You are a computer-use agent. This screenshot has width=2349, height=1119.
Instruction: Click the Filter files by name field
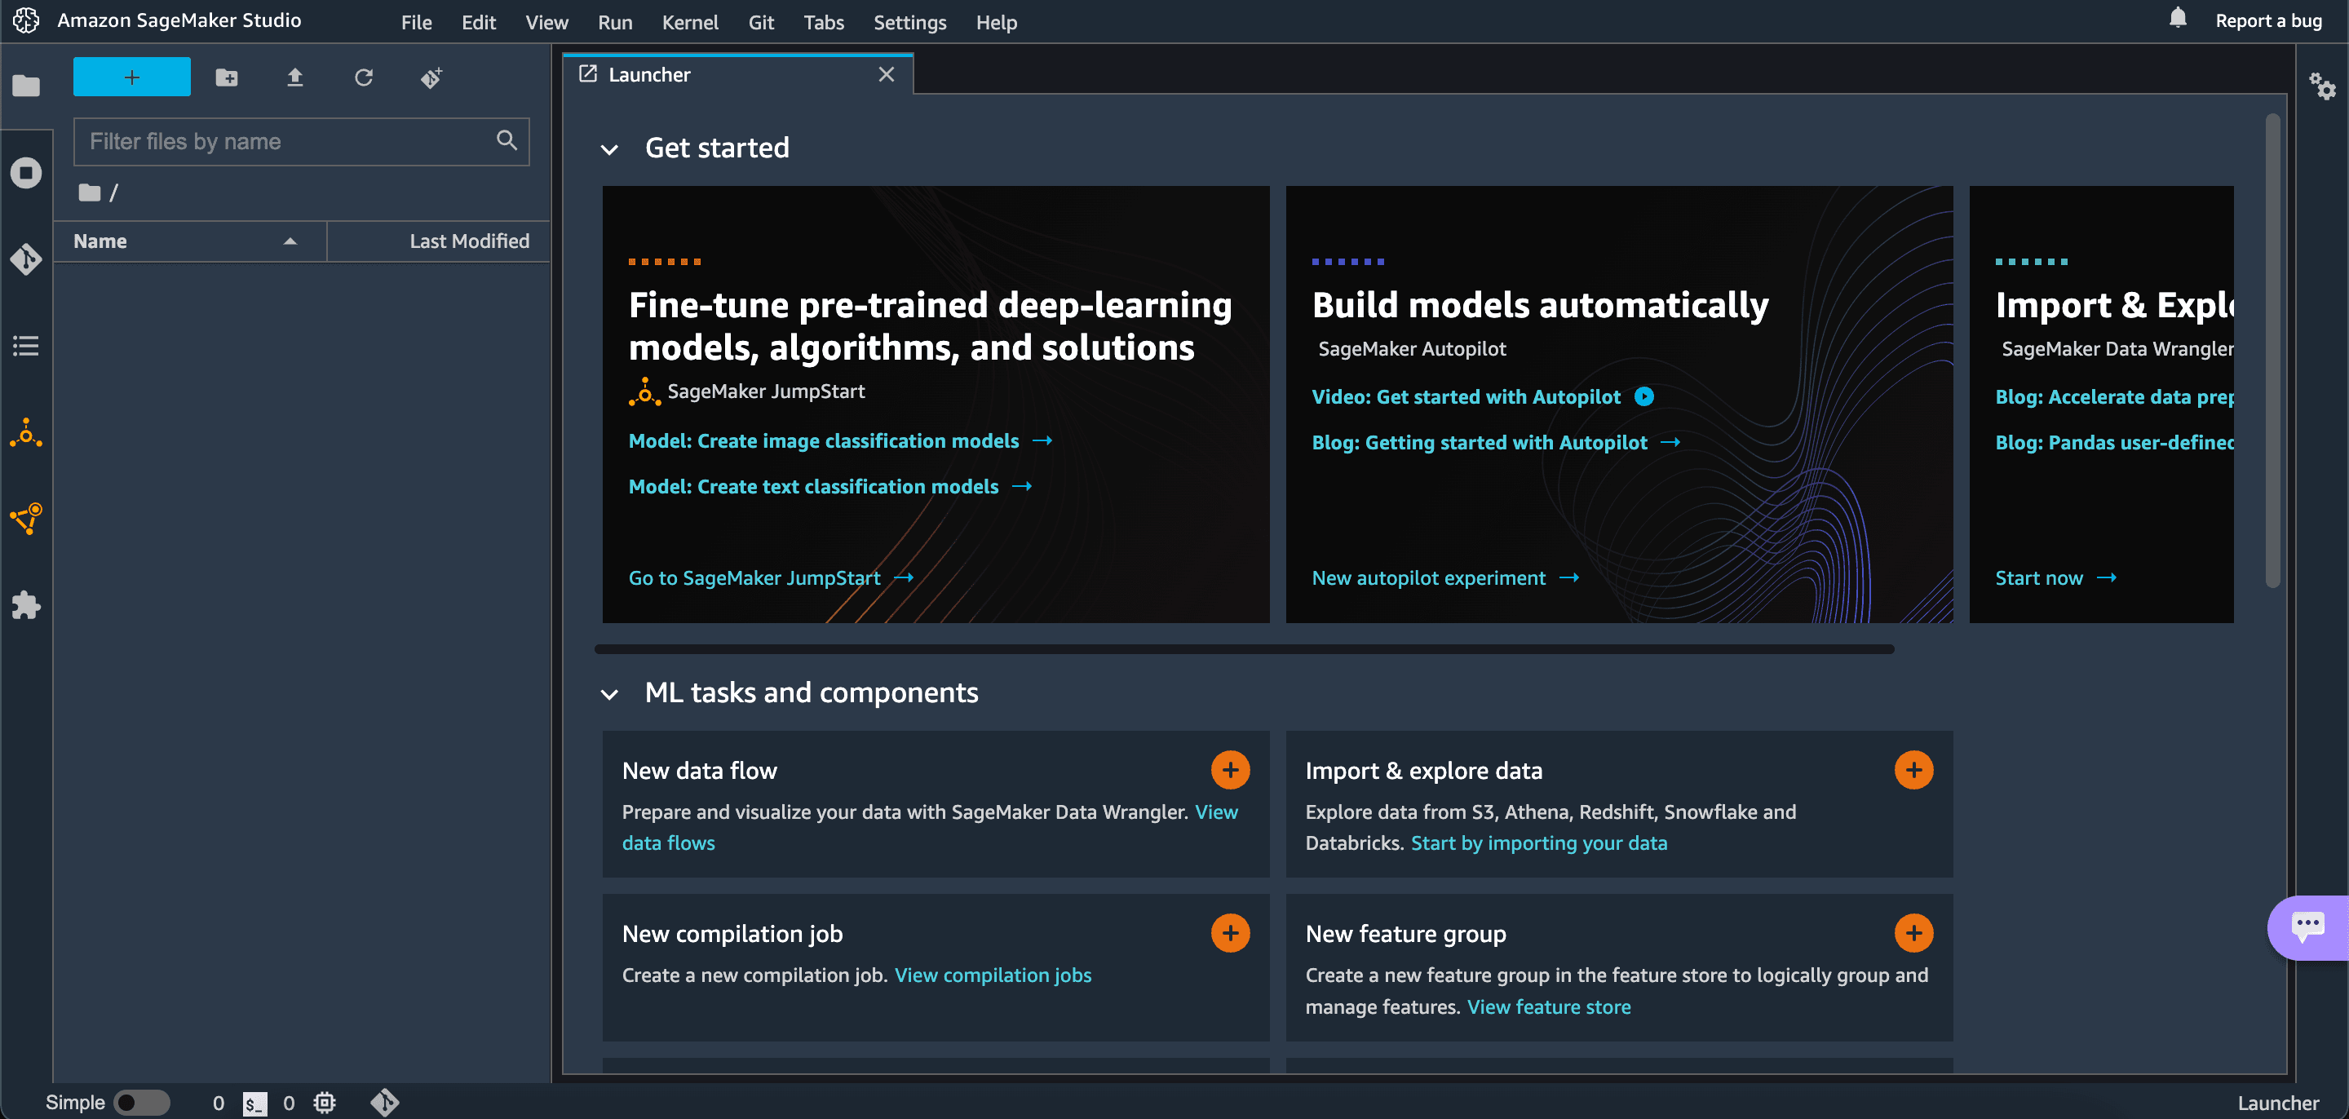(x=301, y=141)
